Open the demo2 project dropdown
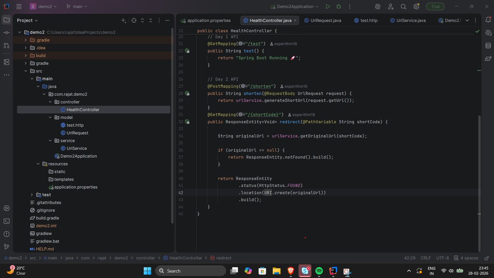Screen dimensions: 494x278 (44, 6)
